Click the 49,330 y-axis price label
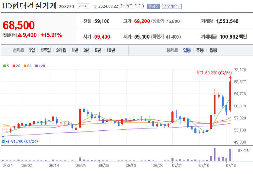Screen dimensions: 253x174 (240, 142)
